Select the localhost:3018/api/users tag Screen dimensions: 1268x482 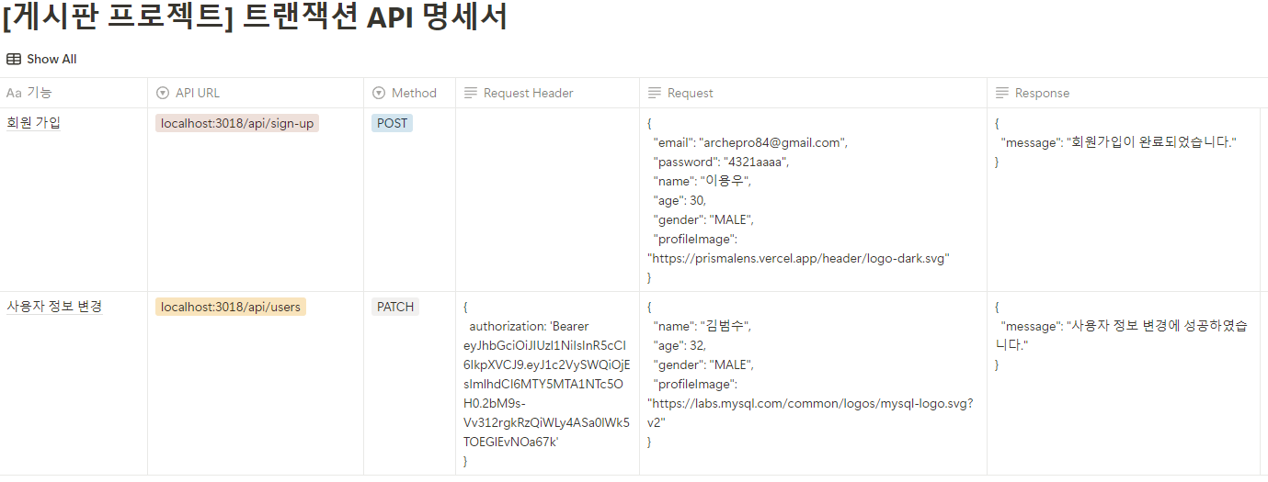pyautogui.click(x=231, y=307)
